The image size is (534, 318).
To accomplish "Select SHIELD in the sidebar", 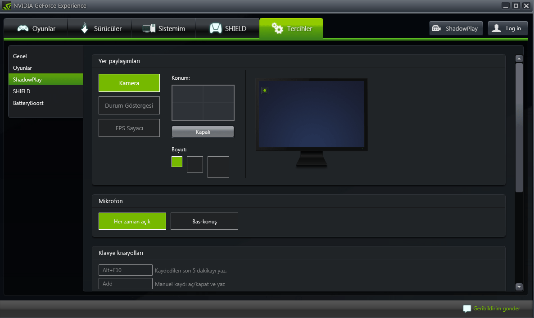I will 45,91.
